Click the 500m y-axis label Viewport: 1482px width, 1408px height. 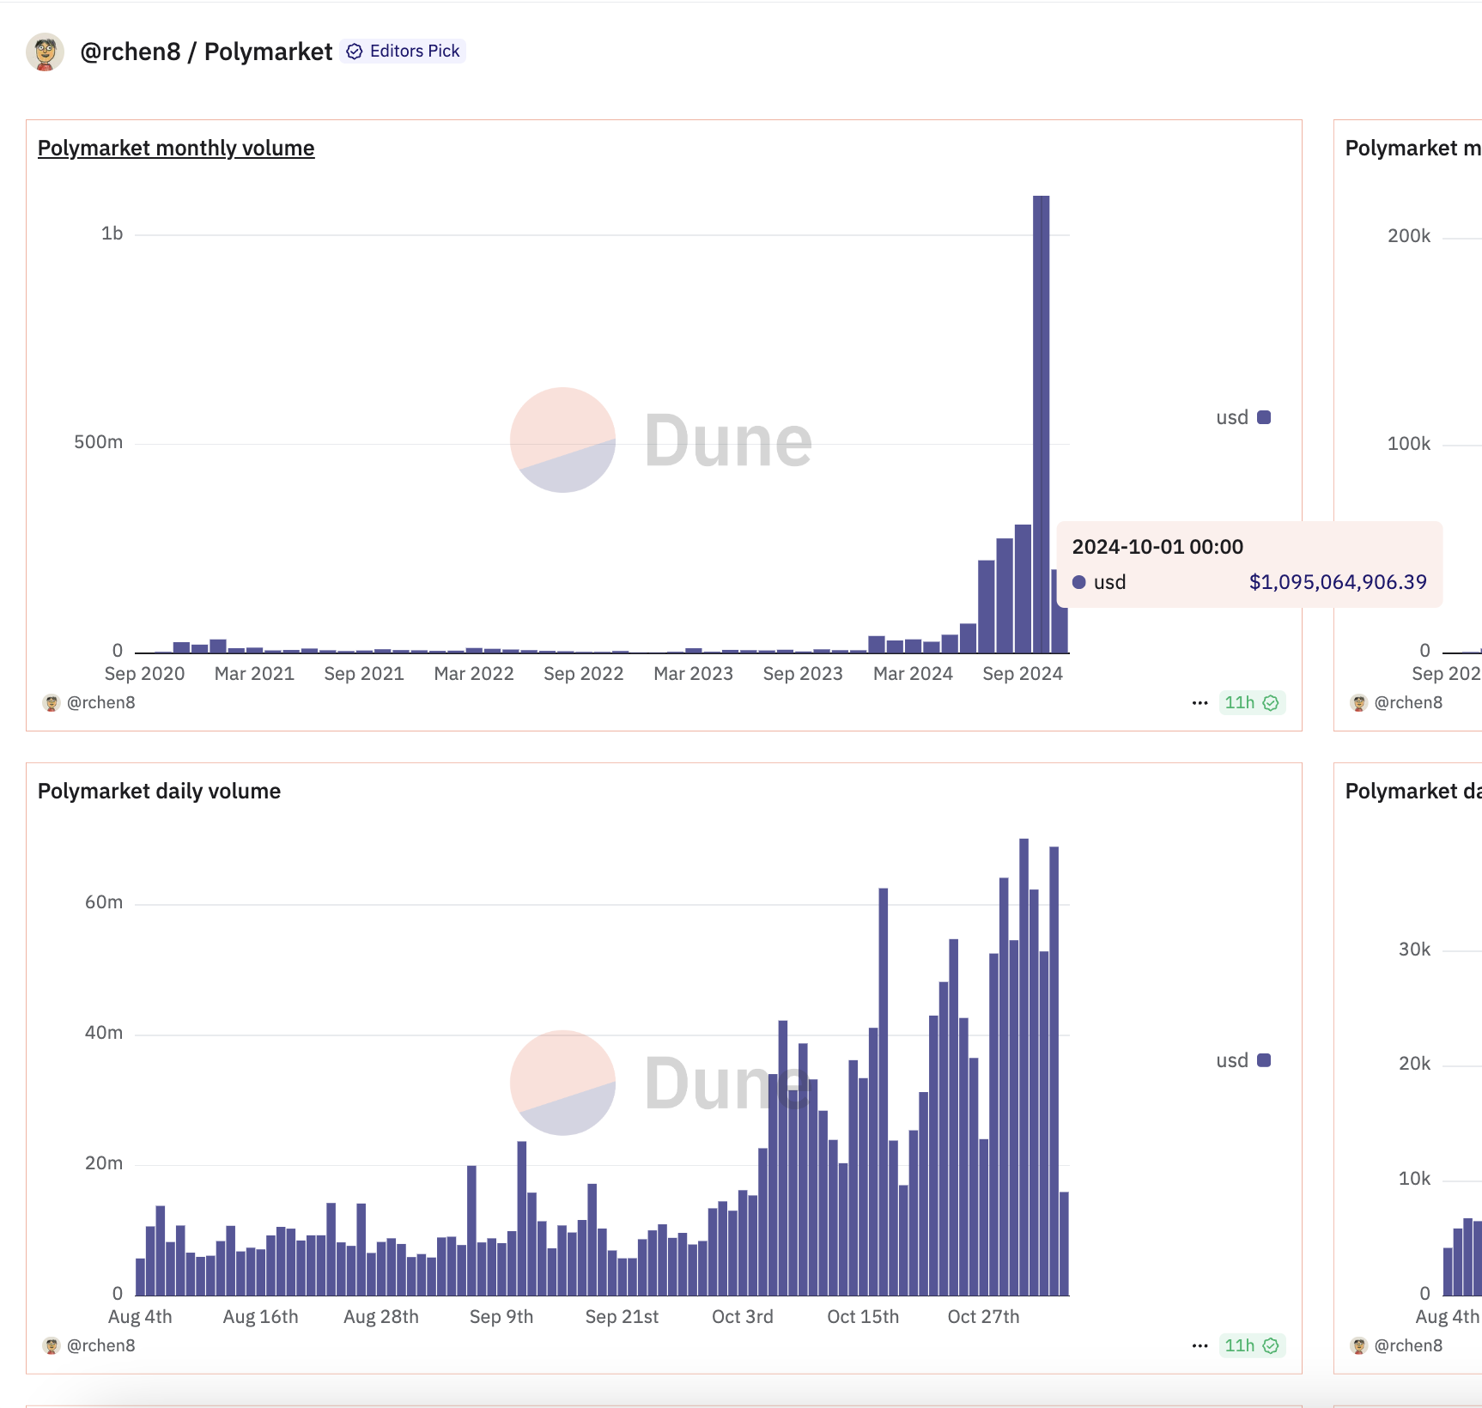(98, 442)
